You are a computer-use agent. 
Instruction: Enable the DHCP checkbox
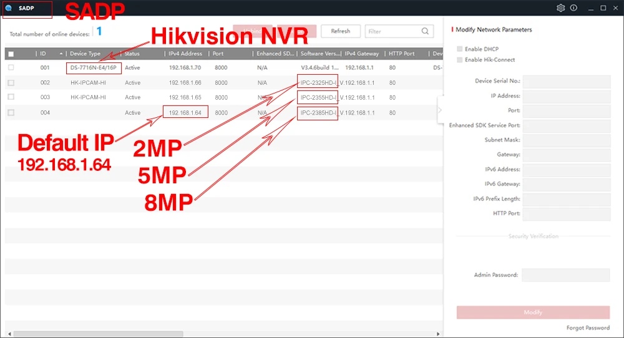(x=460, y=49)
